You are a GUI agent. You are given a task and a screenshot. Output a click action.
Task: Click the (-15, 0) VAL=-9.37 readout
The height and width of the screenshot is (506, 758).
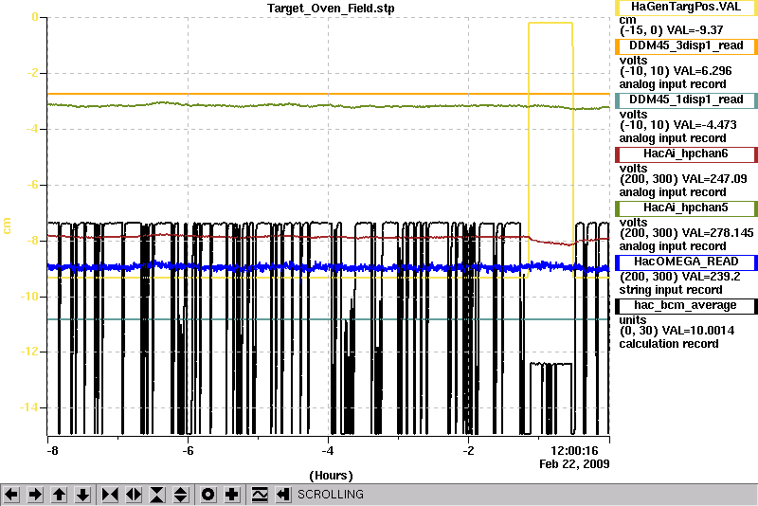tap(672, 30)
